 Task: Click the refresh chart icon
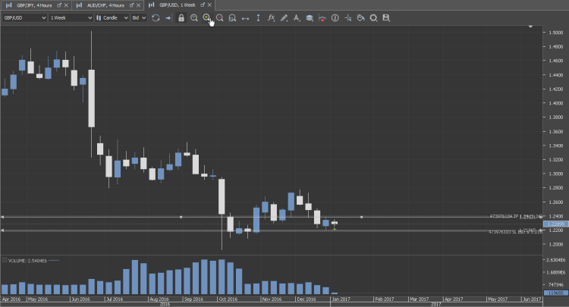point(156,17)
